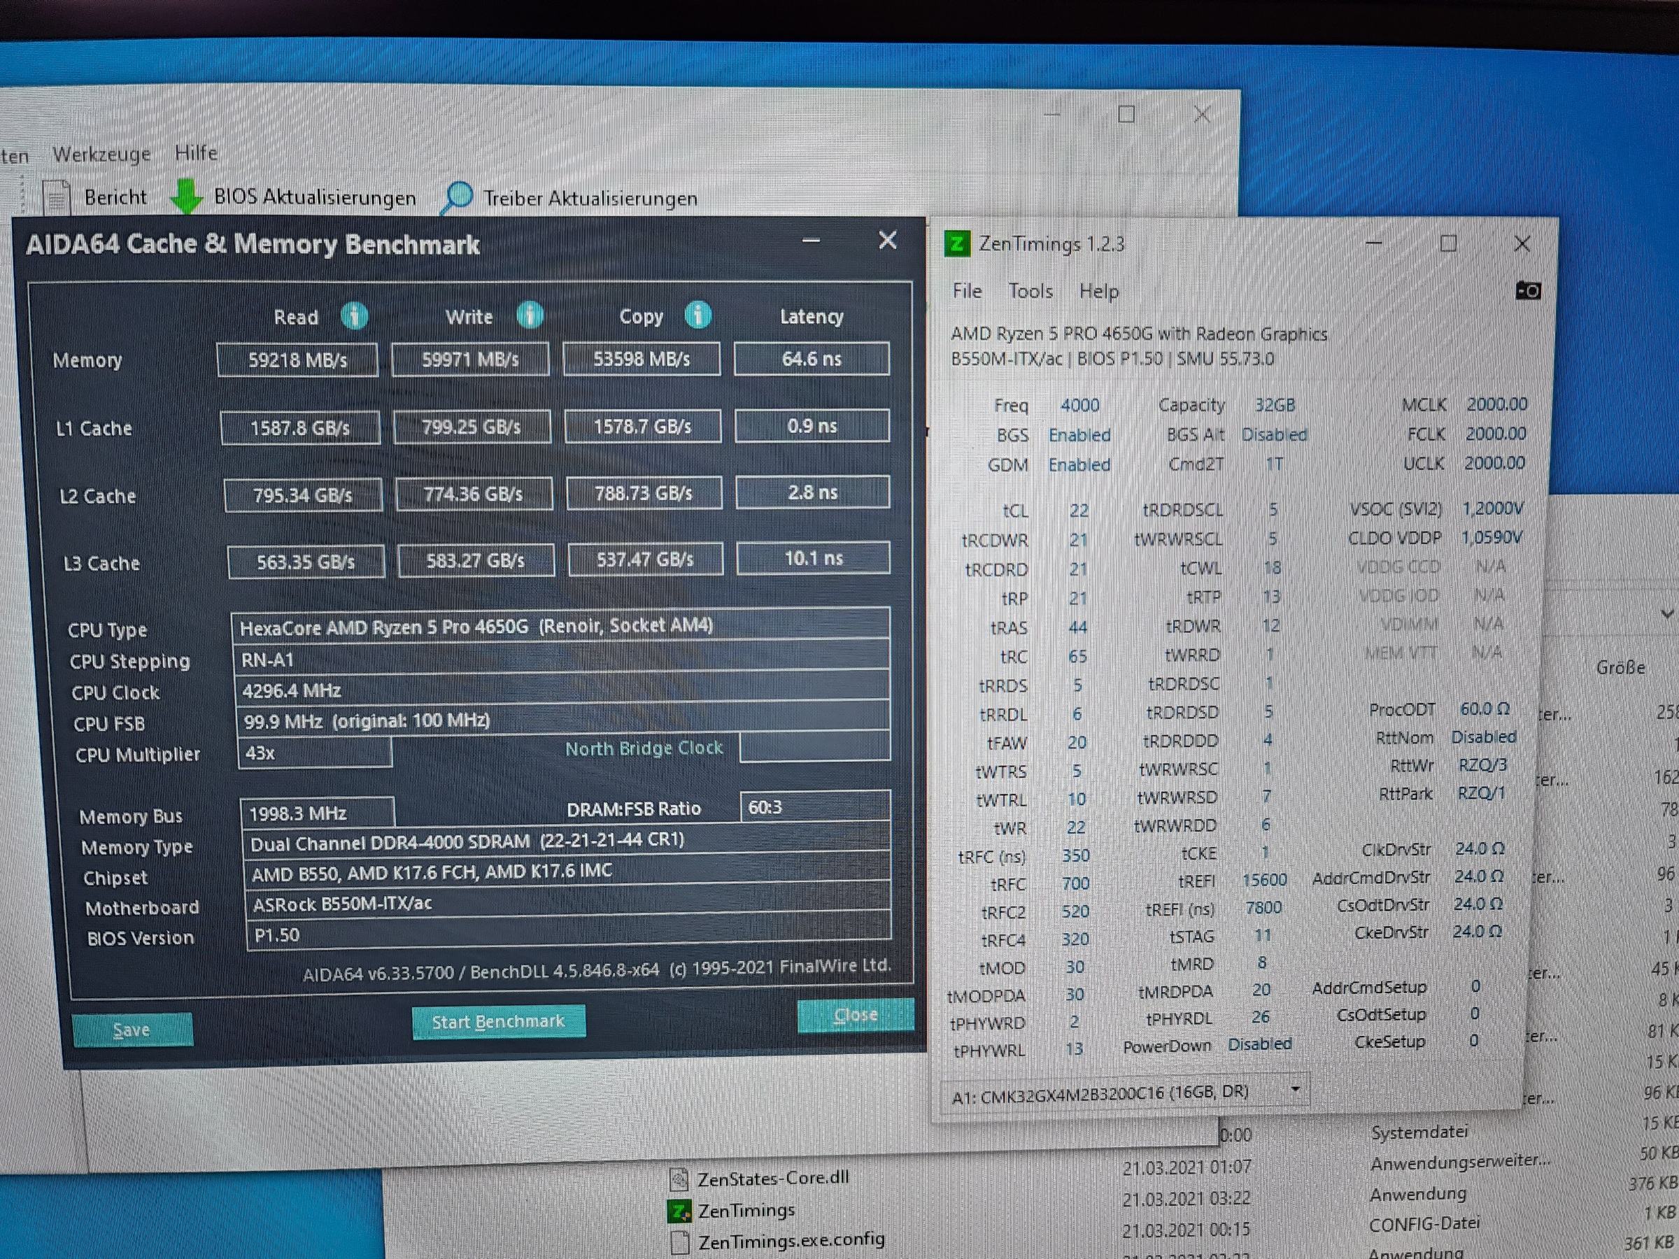The height and width of the screenshot is (1259, 1679).
Task: Click the chevron beside Größe in Explorer
Action: (x=1666, y=613)
